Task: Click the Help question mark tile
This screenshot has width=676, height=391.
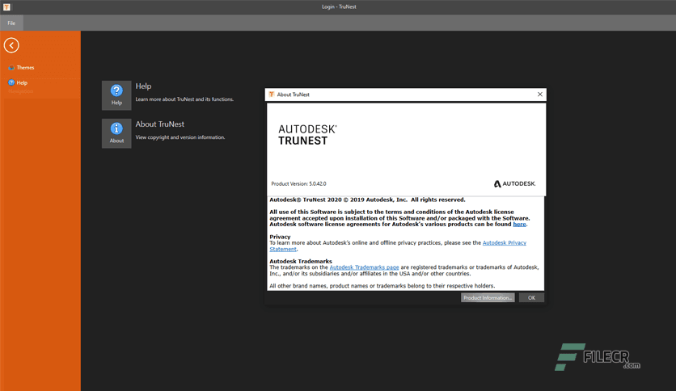Action: pos(116,95)
